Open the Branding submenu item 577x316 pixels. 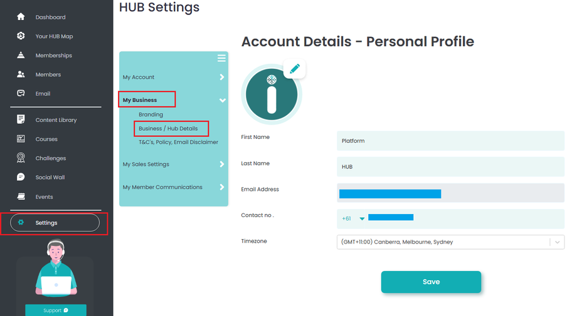point(151,115)
